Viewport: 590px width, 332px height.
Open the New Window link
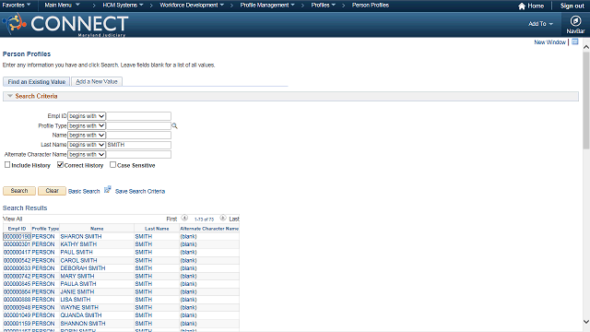point(549,42)
